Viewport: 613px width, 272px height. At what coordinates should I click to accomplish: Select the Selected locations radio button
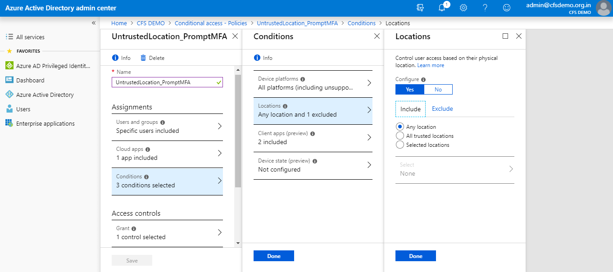[400, 145]
